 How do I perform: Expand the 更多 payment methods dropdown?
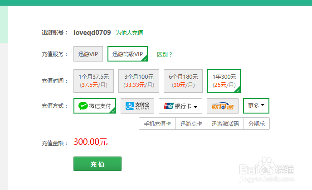point(256,106)
